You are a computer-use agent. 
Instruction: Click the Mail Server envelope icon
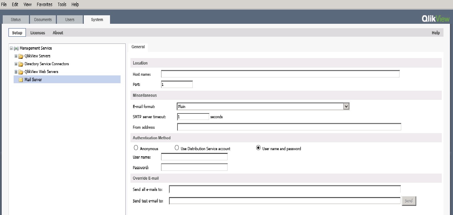coord(21,79)
